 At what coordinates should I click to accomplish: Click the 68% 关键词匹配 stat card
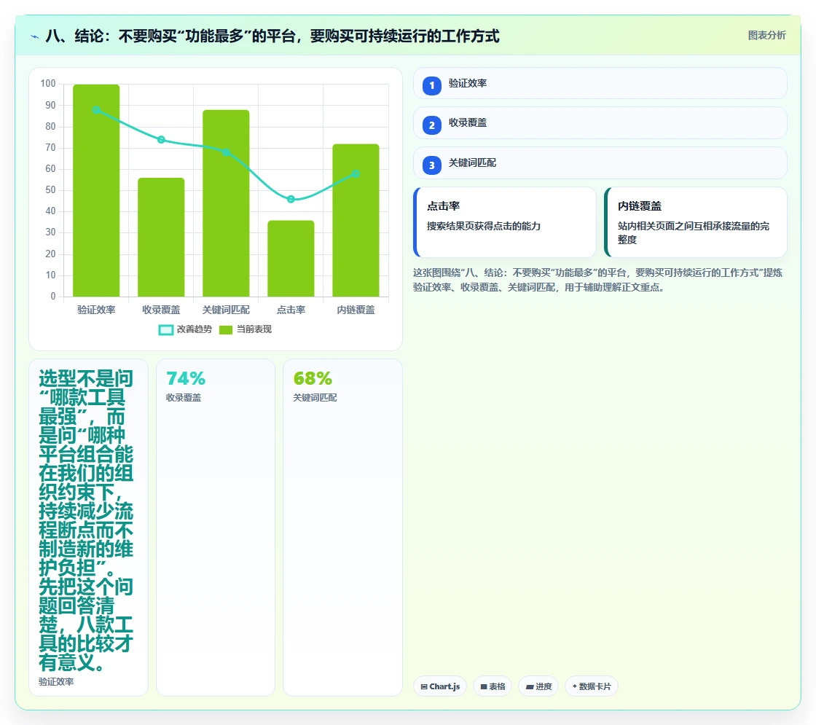pos(342,528)
